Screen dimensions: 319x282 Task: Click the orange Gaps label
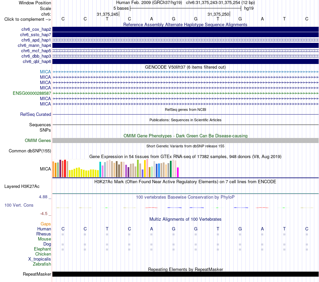coord(46,224)
